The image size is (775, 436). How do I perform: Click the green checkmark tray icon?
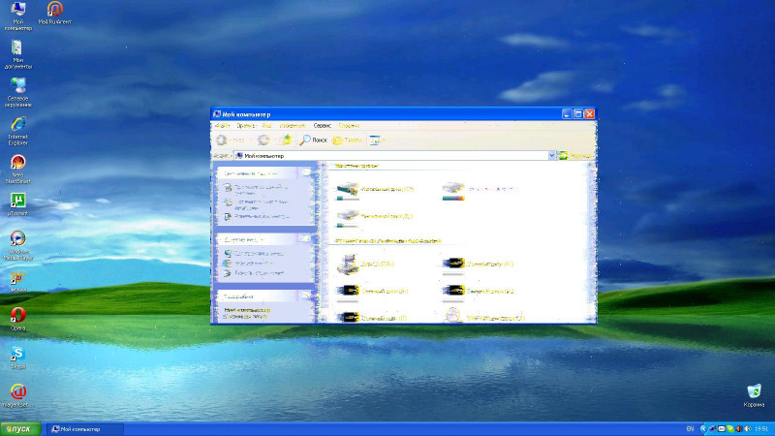730,429
